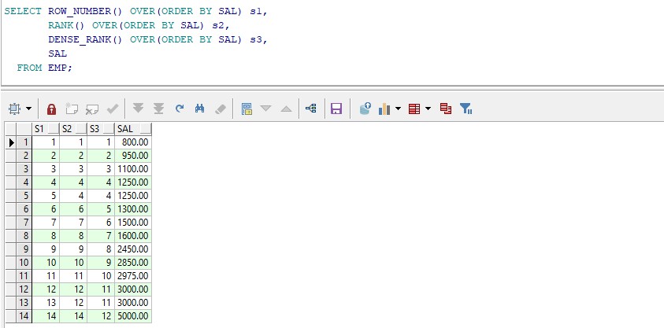Click the 1250.00 cell in row 5
The height and width of the screenshot is (328, 664).
[x=133, y=196]
